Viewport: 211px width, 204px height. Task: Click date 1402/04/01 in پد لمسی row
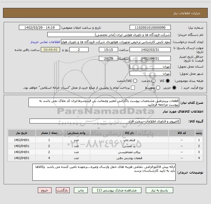(x=22, y=146)
